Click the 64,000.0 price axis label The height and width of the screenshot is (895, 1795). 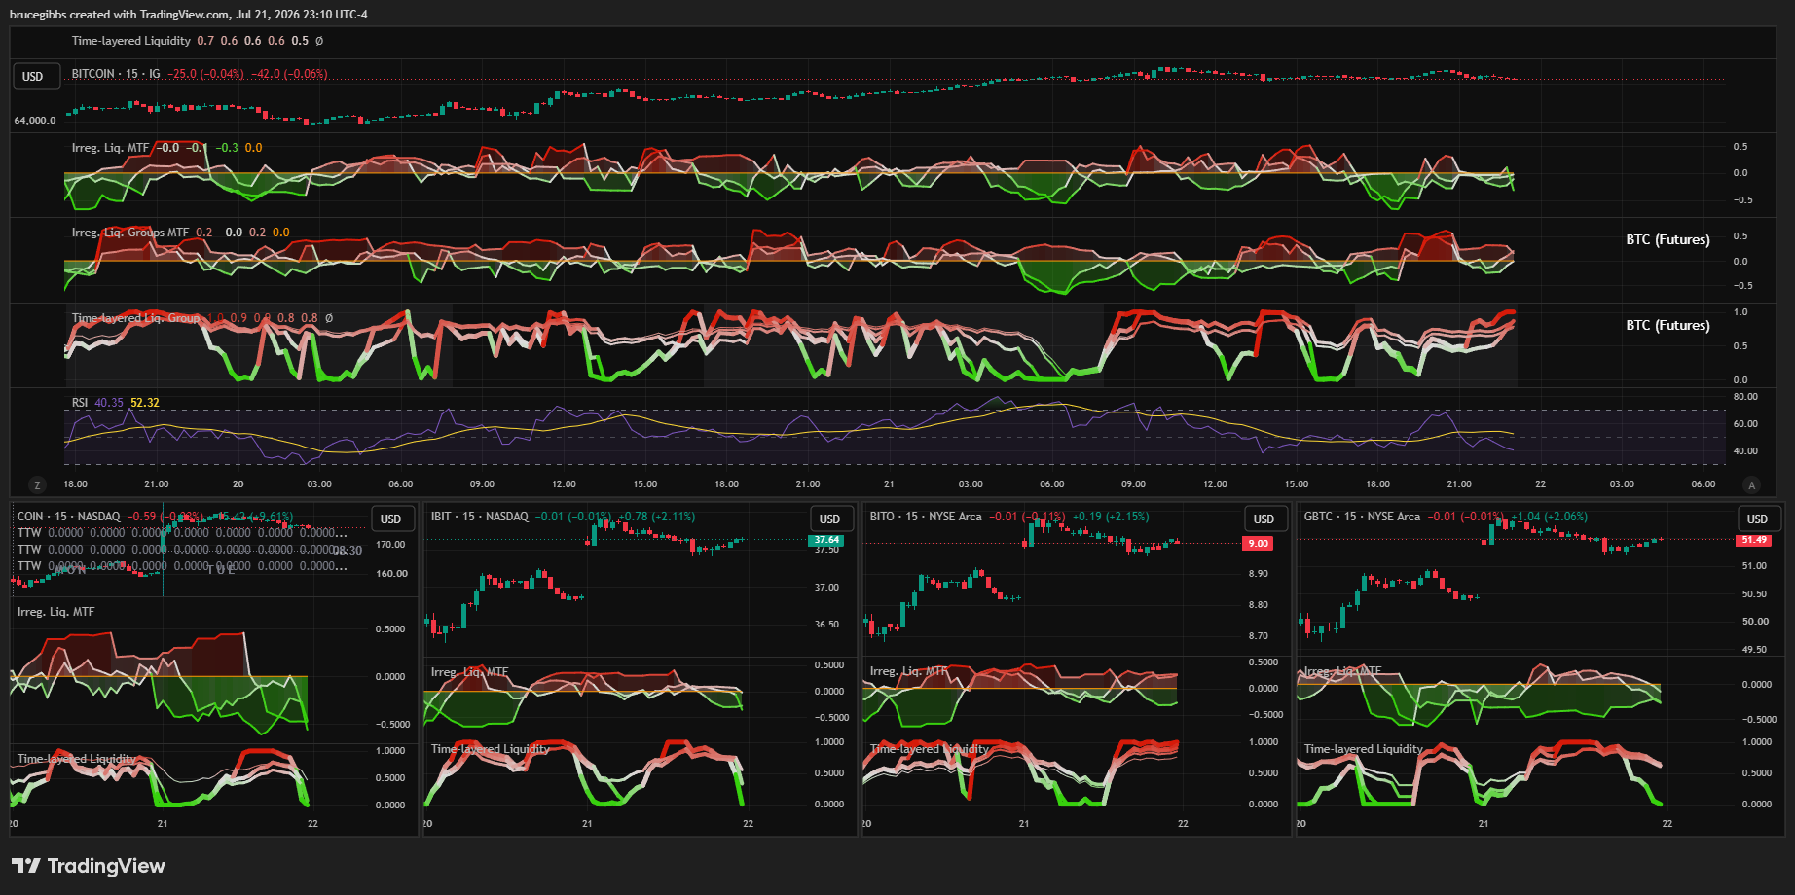click(x=35, y=121)
